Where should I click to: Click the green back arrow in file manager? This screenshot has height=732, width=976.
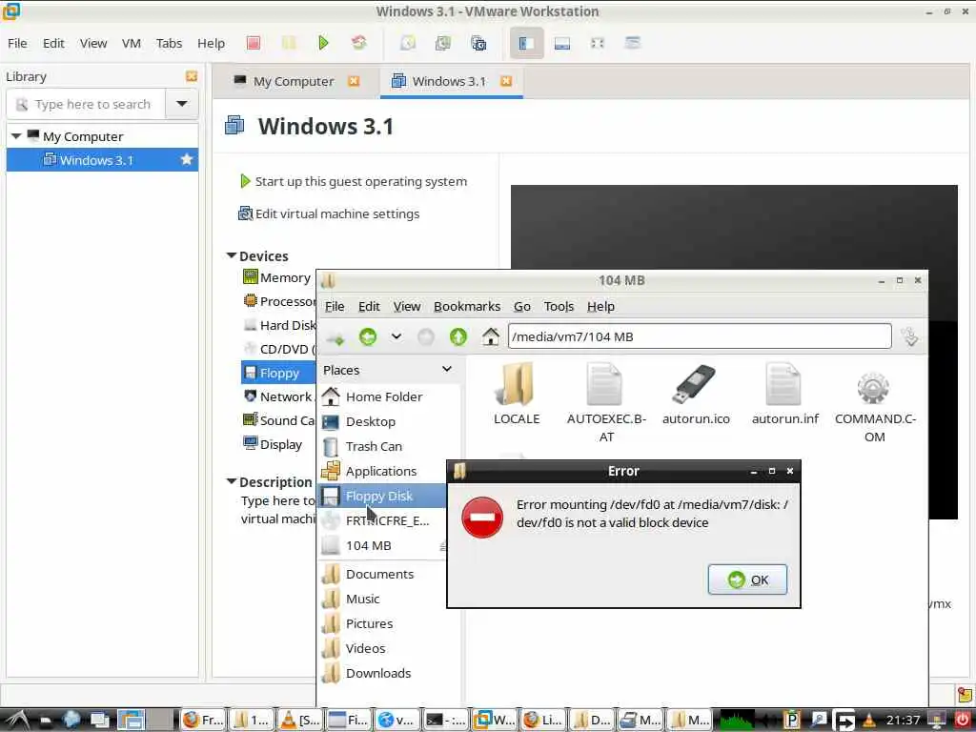point(368,336)
